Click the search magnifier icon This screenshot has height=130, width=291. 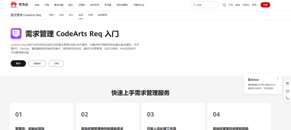click(194, 5)
